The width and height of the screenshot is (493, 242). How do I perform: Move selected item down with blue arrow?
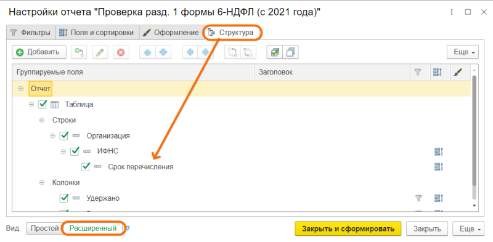coord(163,52)
